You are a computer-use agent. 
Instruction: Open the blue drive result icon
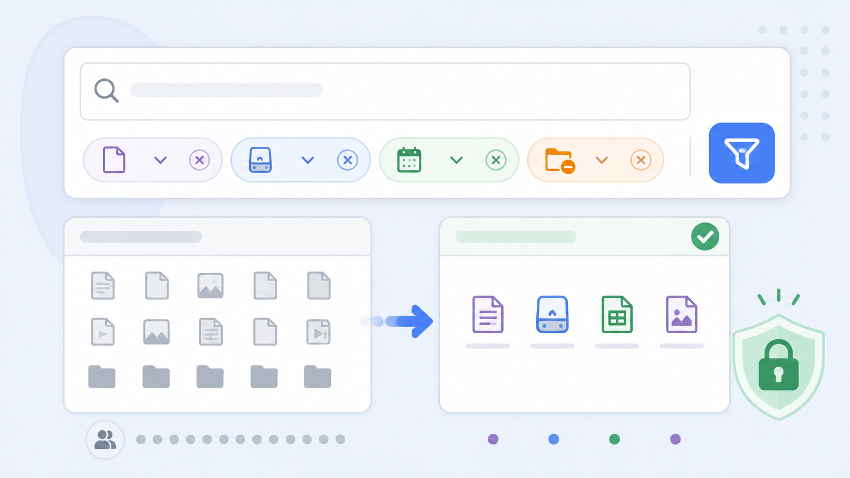[553, 314]
